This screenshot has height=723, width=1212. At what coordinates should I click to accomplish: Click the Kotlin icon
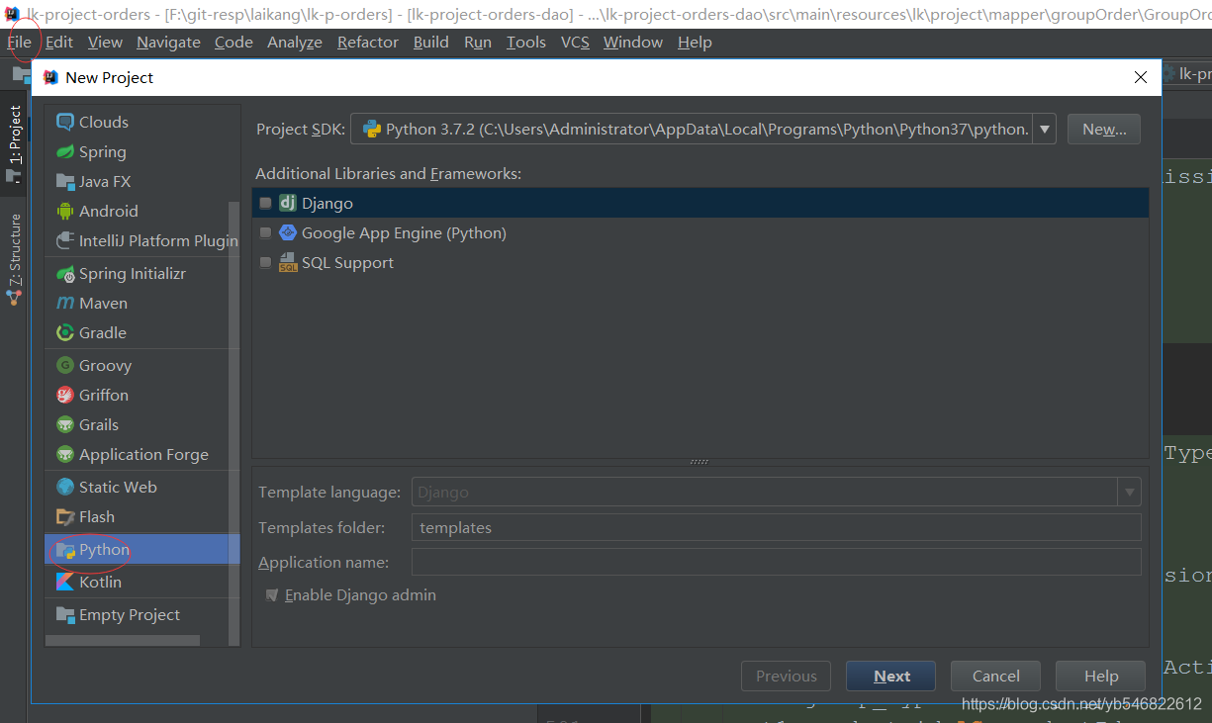tap(65, 582)
